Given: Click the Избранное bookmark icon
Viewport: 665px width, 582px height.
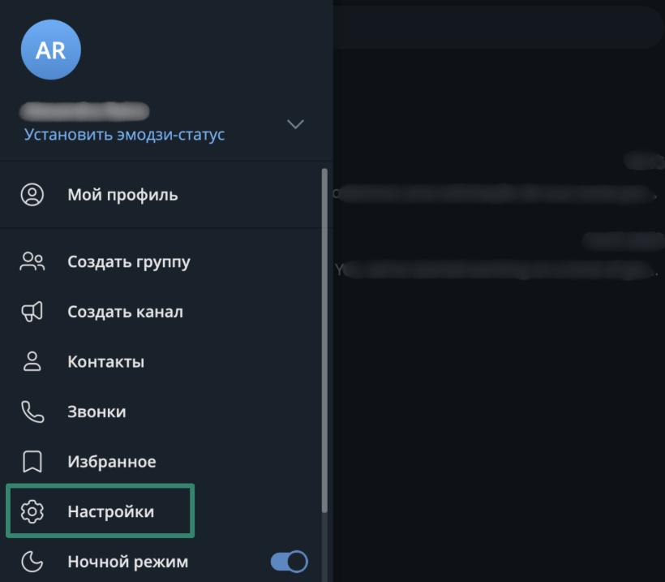Looking at the screenshot, I should pos(32,461).
